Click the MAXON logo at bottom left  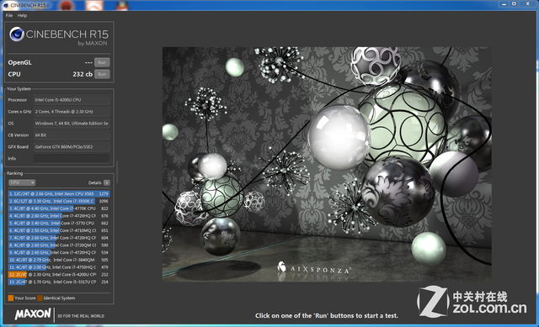[33, 314]
